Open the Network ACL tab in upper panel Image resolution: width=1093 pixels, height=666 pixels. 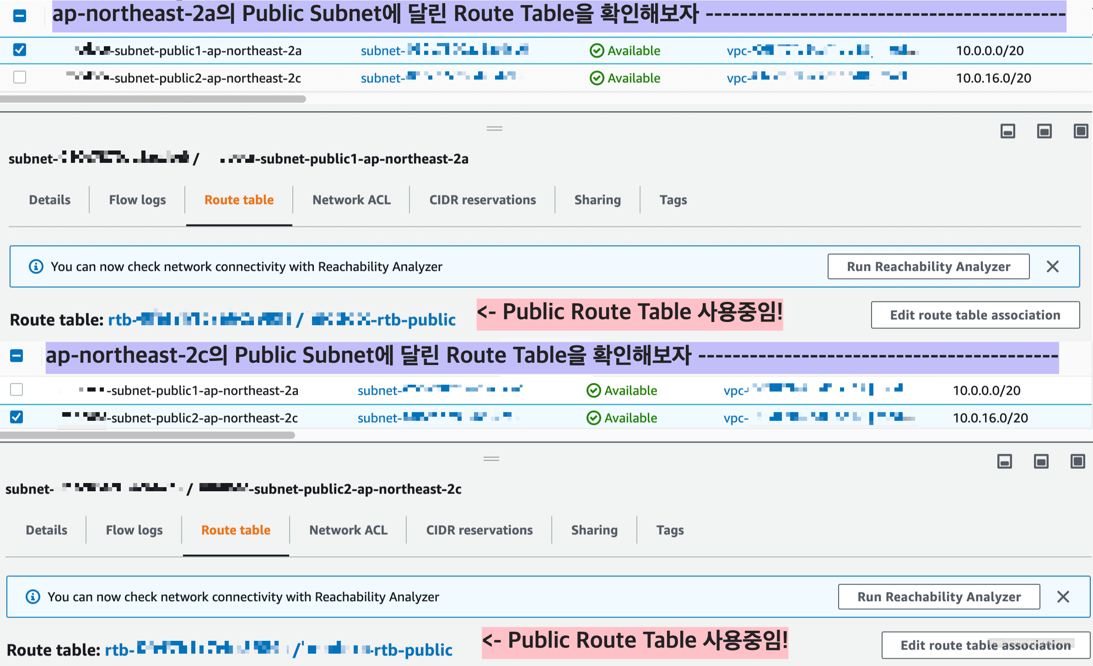pyautogui.click(x=351, y=200)
